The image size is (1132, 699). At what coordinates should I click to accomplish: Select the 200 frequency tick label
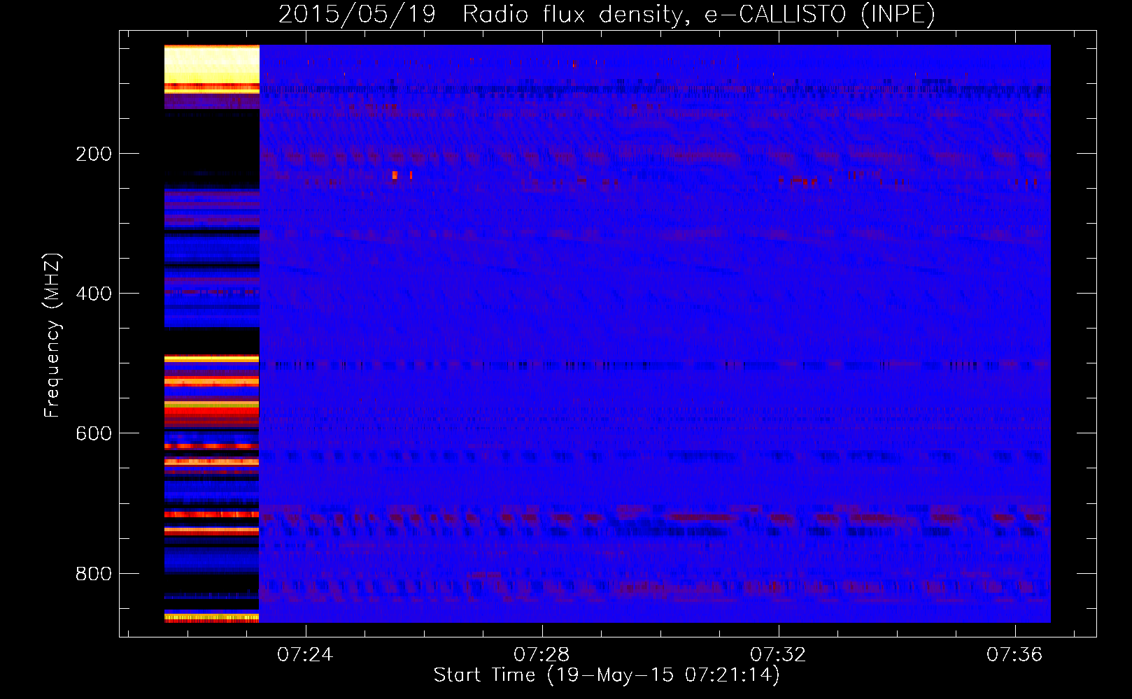[x=94, y=154]
